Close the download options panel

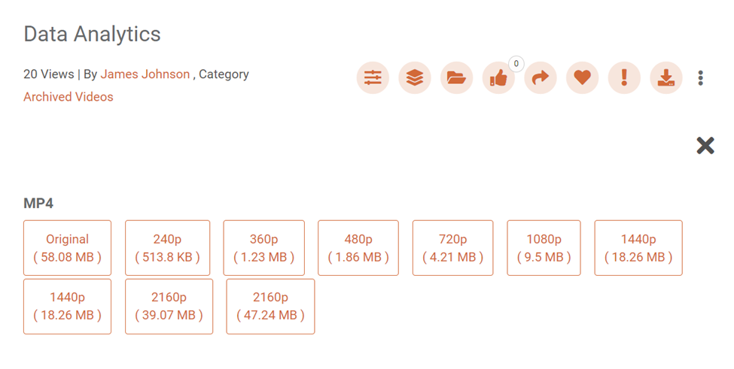click(x=705, y=145)
